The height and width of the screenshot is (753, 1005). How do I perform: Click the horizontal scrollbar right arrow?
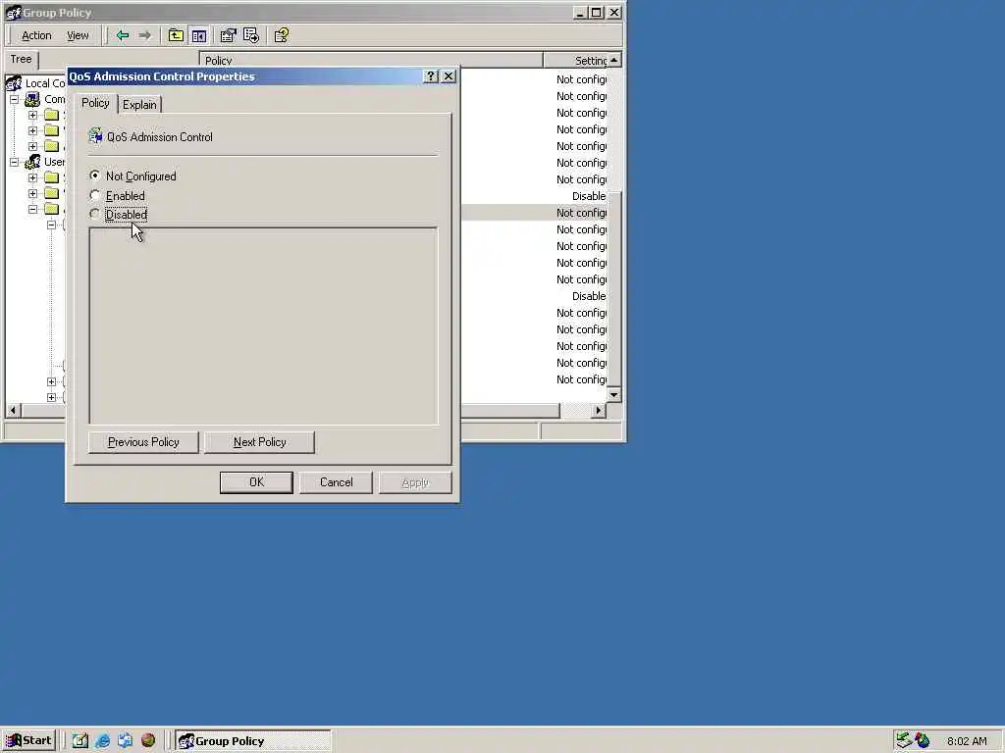[x=599, y=411]
